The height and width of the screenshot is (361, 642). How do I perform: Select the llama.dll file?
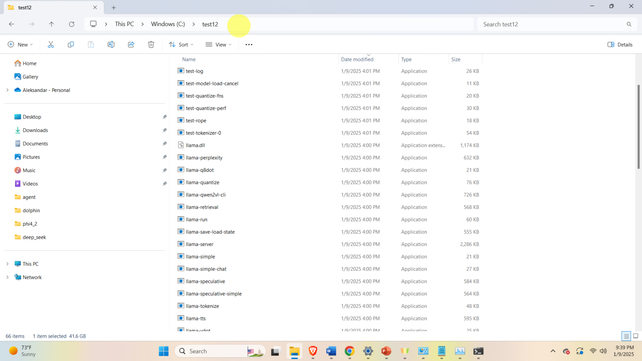(195, 145)
